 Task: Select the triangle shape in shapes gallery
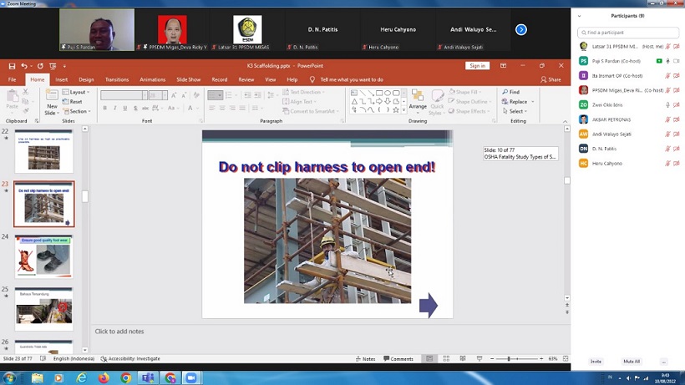coord(354,101)
